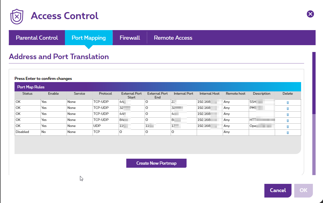Go to the Remote Access tab

click(173, 38)
